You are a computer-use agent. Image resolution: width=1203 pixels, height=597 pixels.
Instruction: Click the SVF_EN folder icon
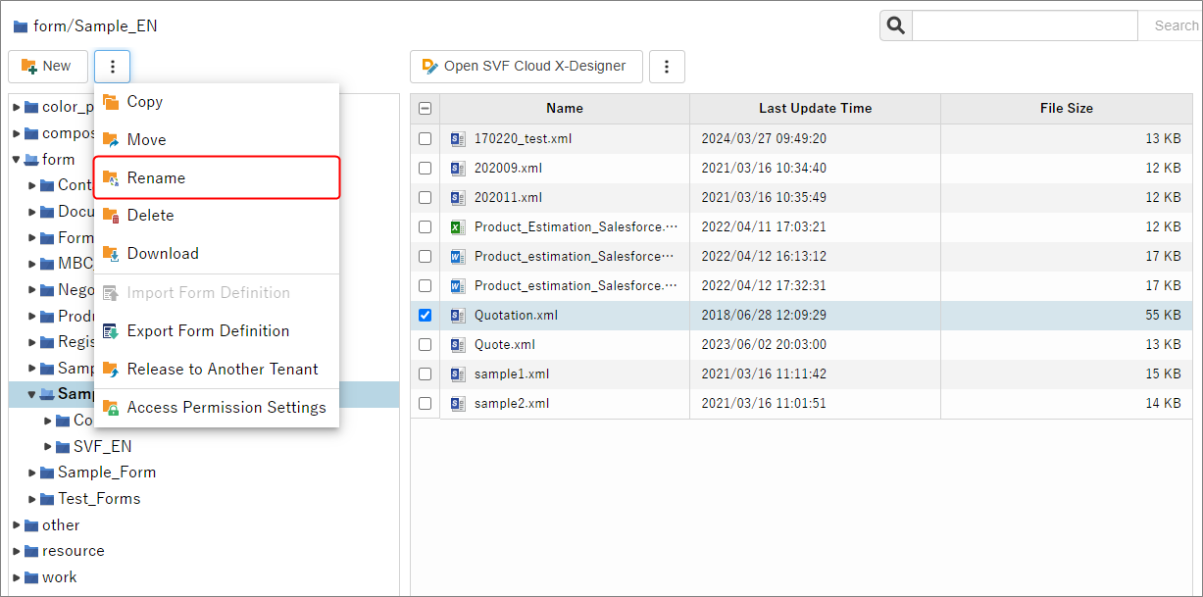point(63,447)
